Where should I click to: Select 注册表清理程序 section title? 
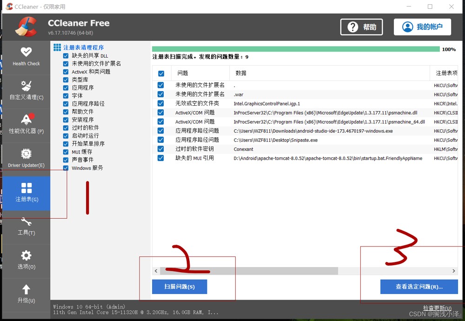(x=83, y=47)
